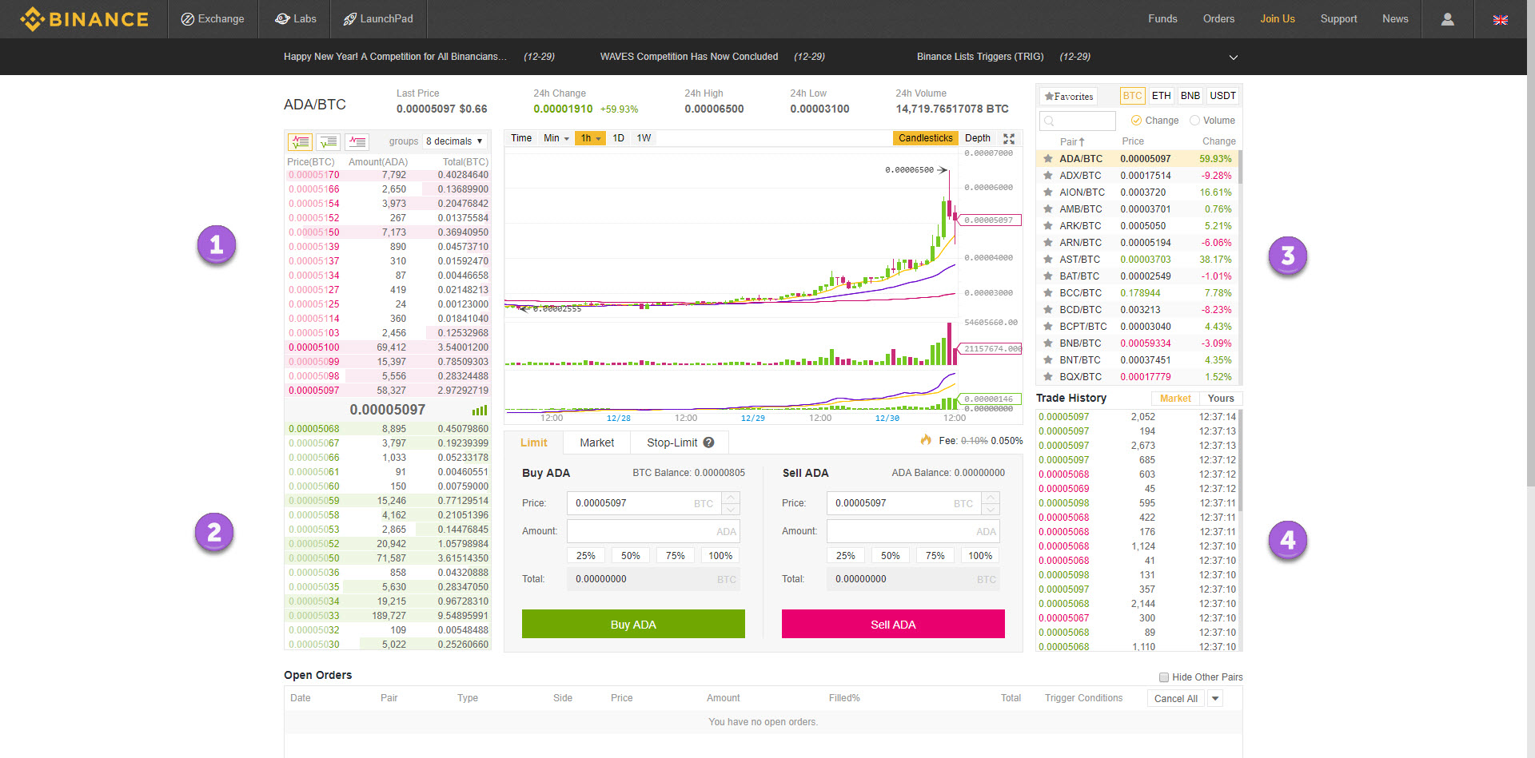Open the groups decimals dropdown
The image size is (1535, 758).
pos(455,141)
